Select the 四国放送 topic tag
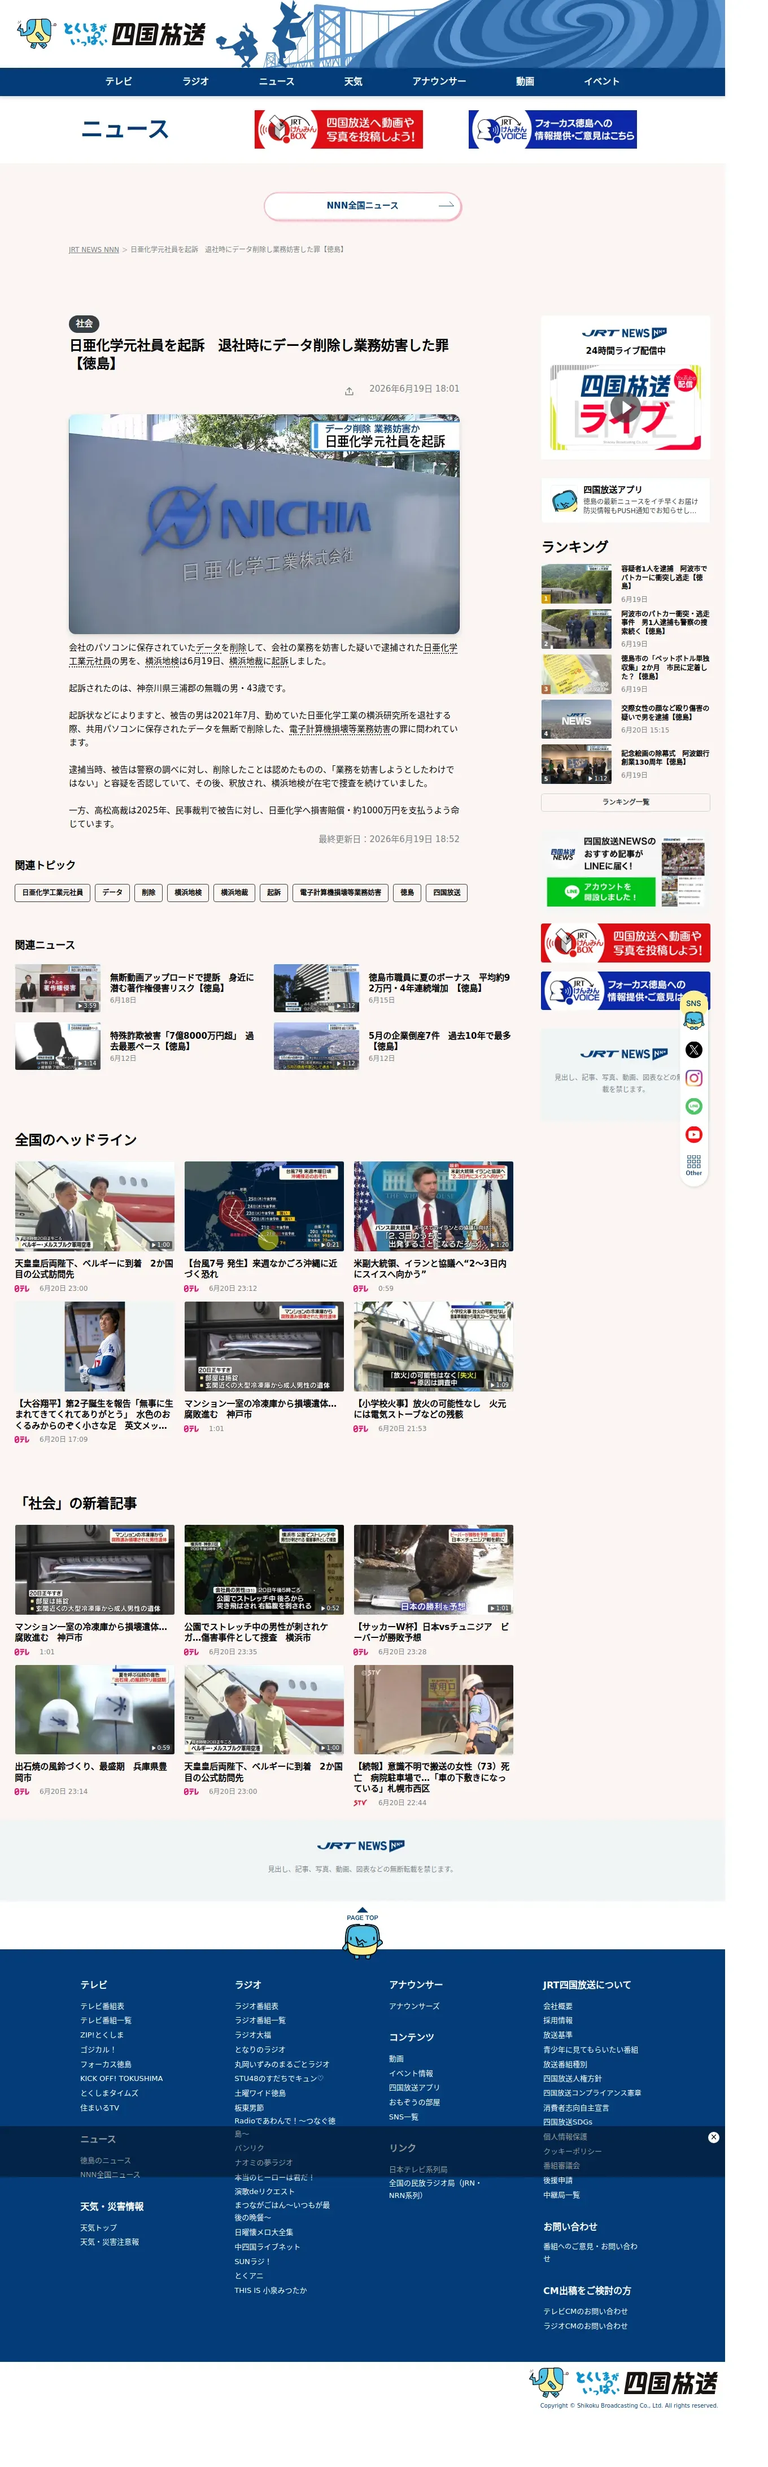768x2467 pixels. point(447,892)
